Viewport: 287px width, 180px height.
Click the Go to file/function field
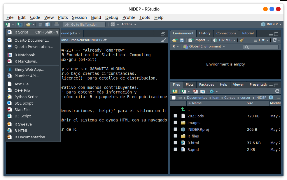pos(84,24)
